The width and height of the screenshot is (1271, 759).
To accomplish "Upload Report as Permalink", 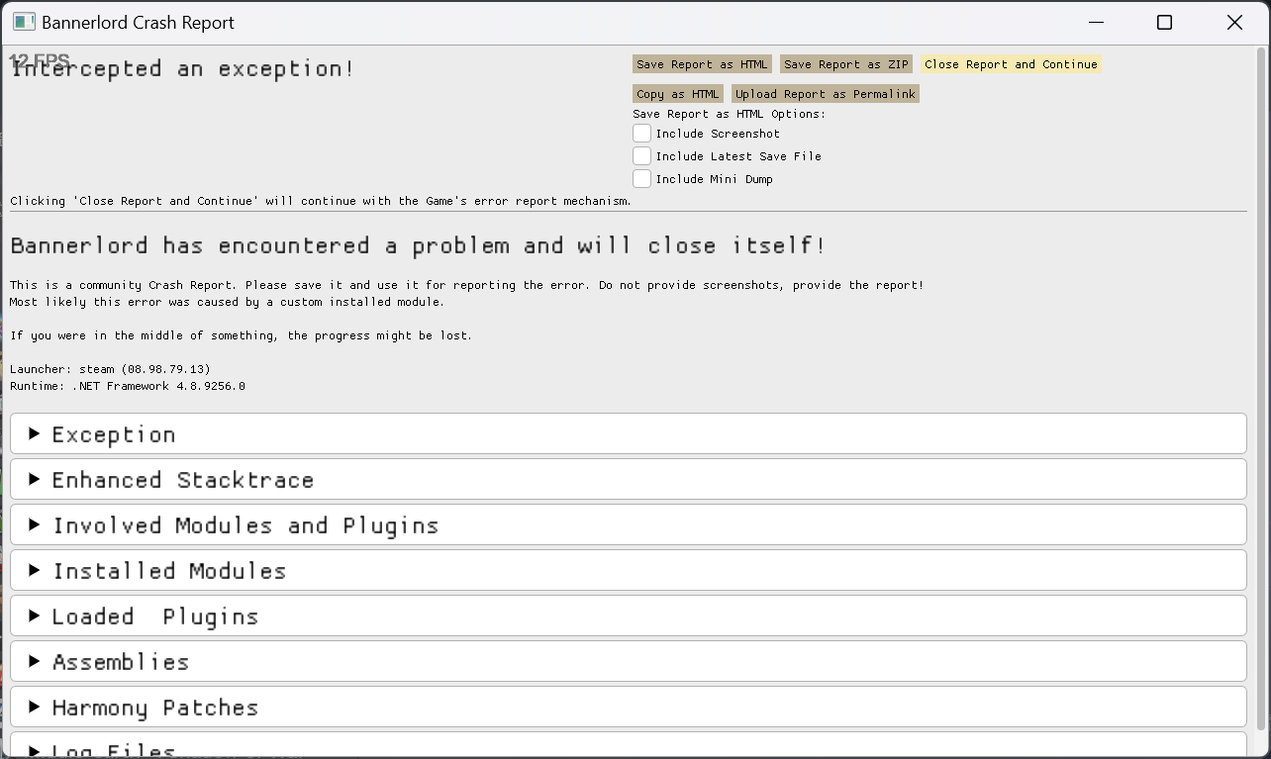I will (x=826, y=94).
